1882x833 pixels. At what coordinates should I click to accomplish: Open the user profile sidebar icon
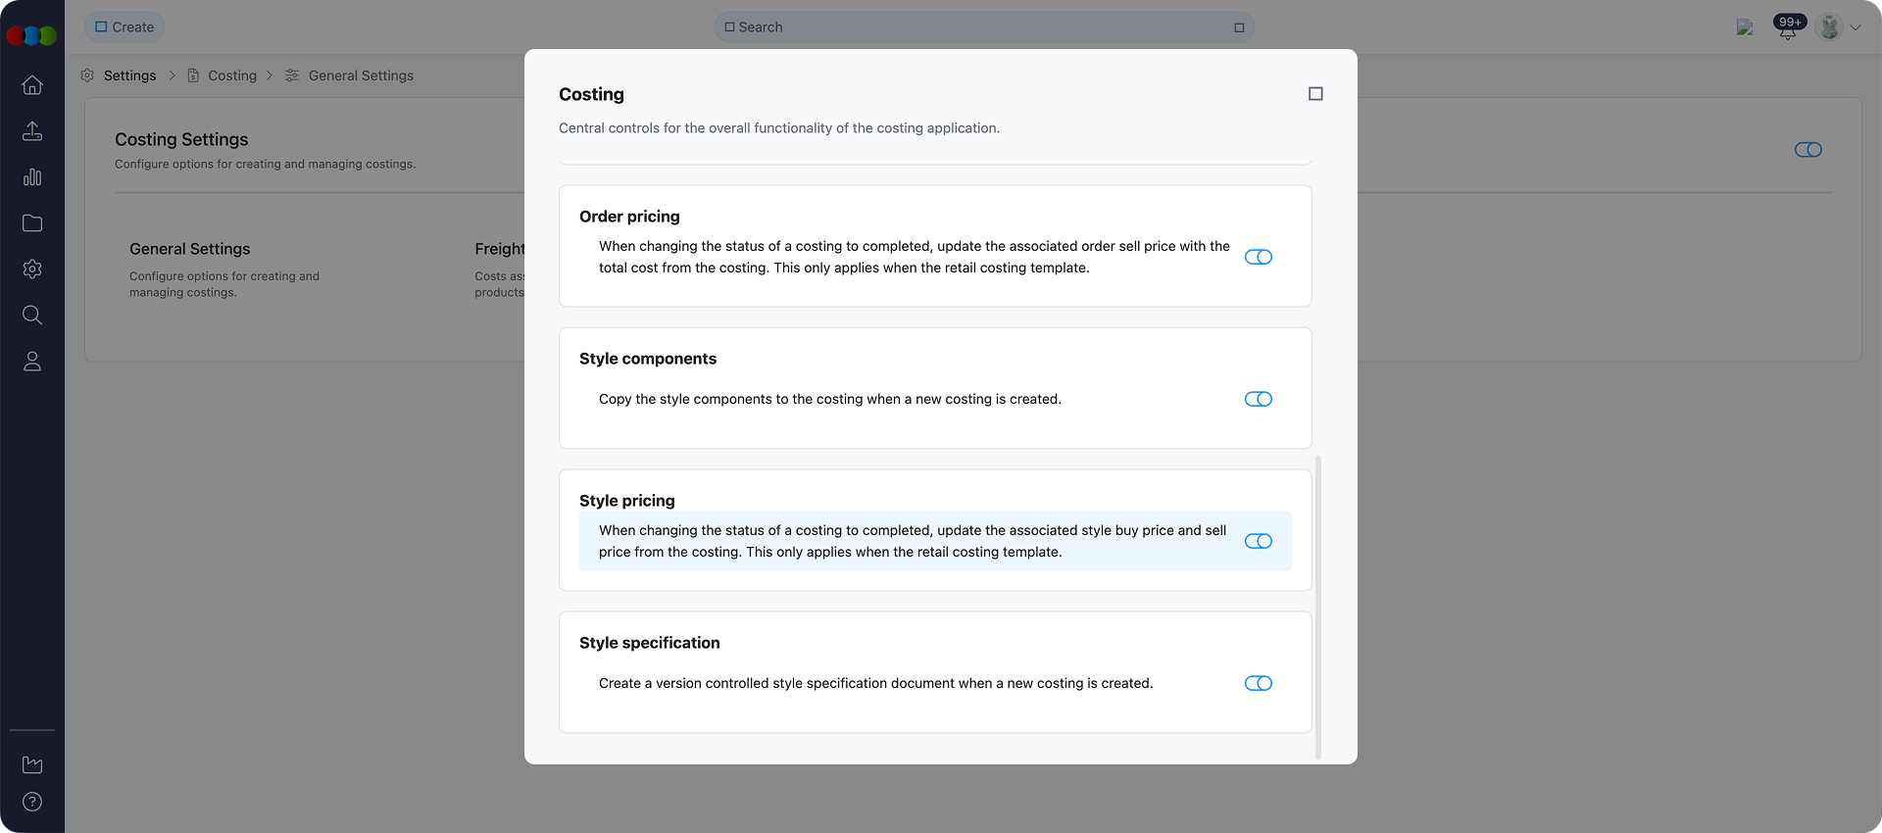tap(32, 362)
